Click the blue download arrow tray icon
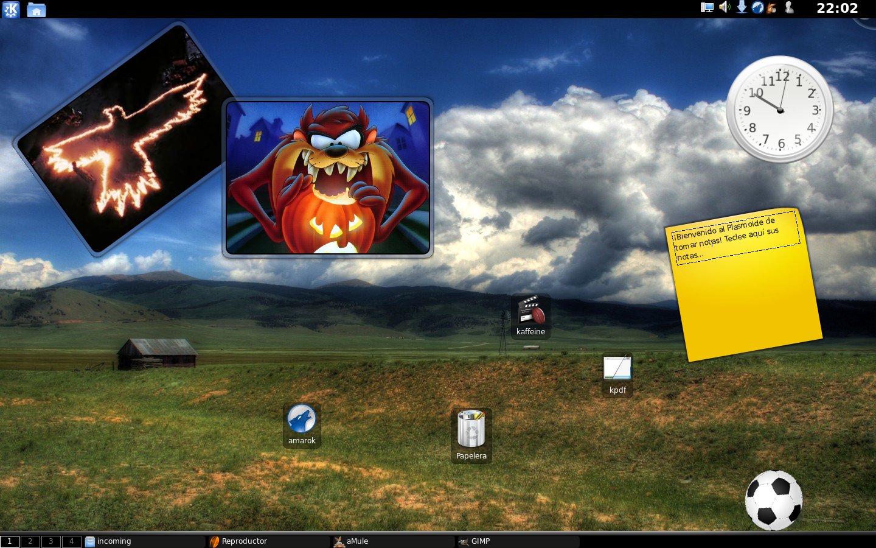 click(742, 7)
